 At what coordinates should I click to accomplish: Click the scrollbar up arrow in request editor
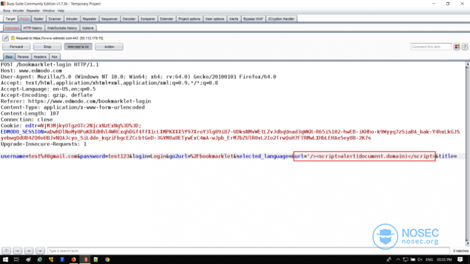467,64
